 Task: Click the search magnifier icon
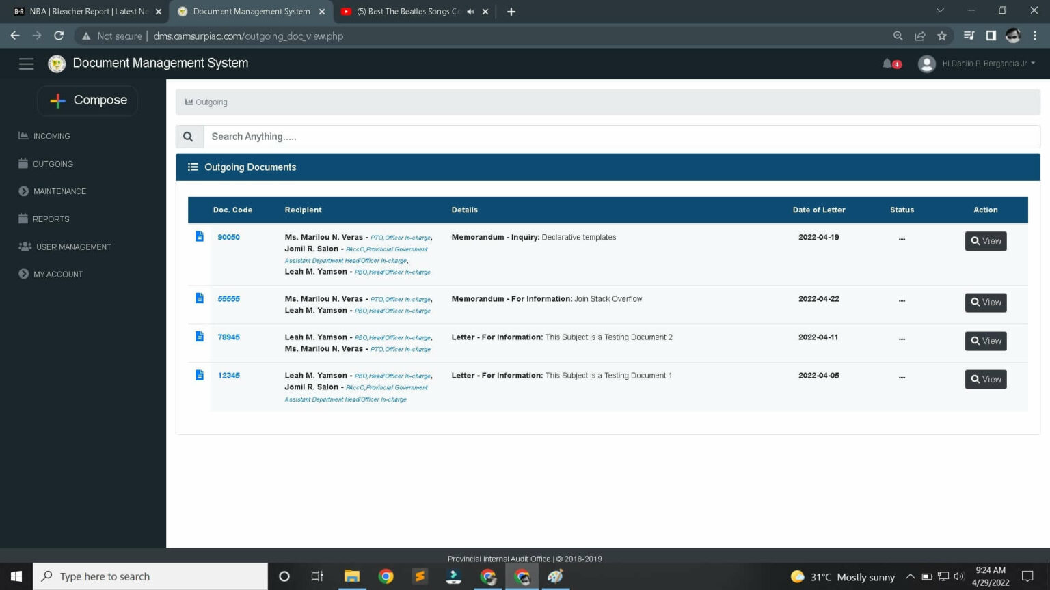189,136
